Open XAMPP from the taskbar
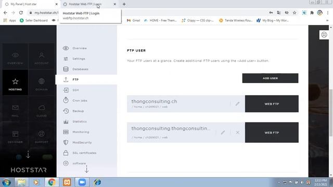The width and height of the screenshot is (333, 187). click(x=67, y=182)
